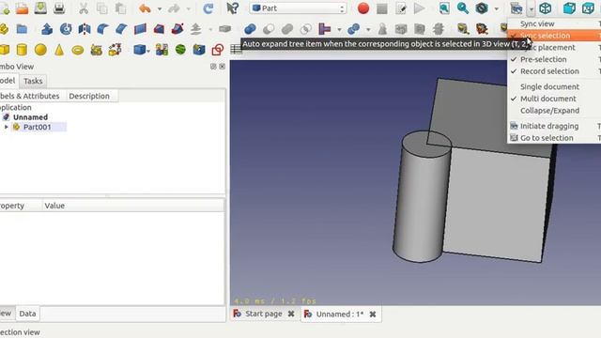Save the document with the green arrow icon
Screen dimensions: 601x338
[40, 8]
